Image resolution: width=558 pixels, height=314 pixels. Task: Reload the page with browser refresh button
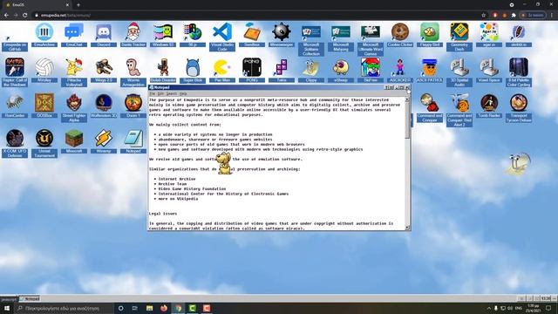tap(25, 16)
